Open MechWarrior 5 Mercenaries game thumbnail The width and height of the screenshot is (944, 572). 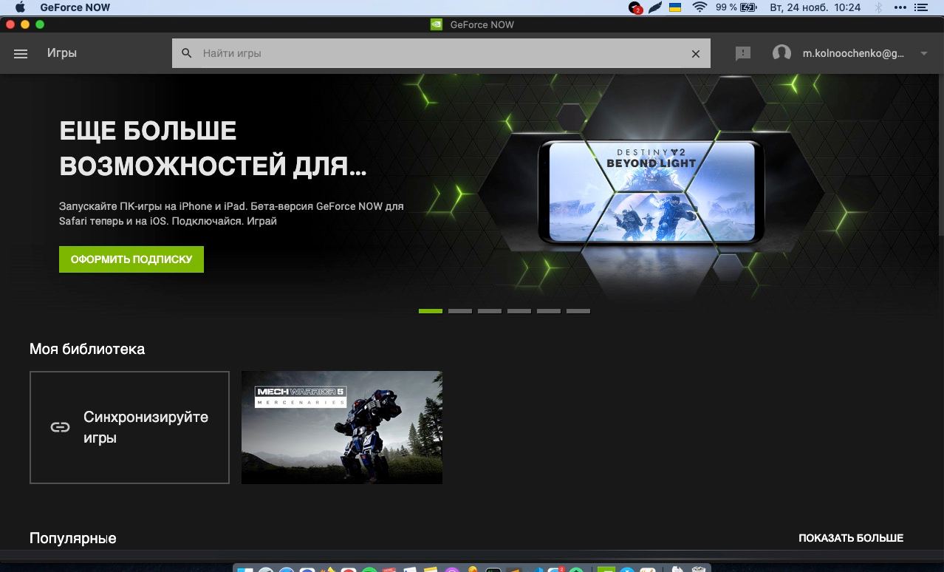(x=342, y=427)
